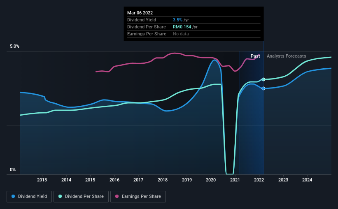Click the 5.0% y-axis label

pos(14,46)
